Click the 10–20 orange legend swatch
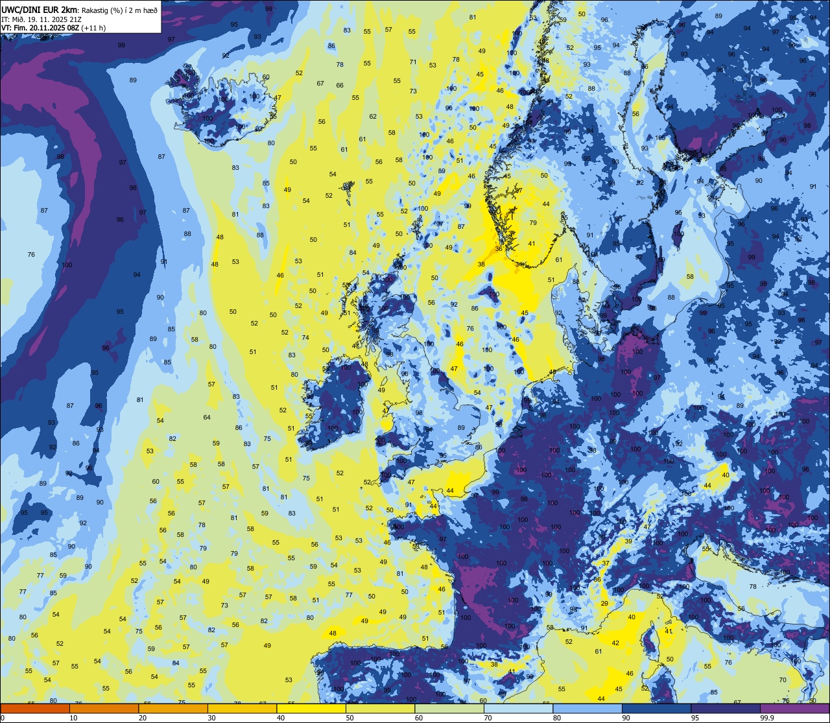Image resolution: width=830 pixels, height=723 pixels. point(104,708)
